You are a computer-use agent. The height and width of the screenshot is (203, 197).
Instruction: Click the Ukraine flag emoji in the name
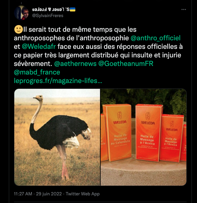73,9
